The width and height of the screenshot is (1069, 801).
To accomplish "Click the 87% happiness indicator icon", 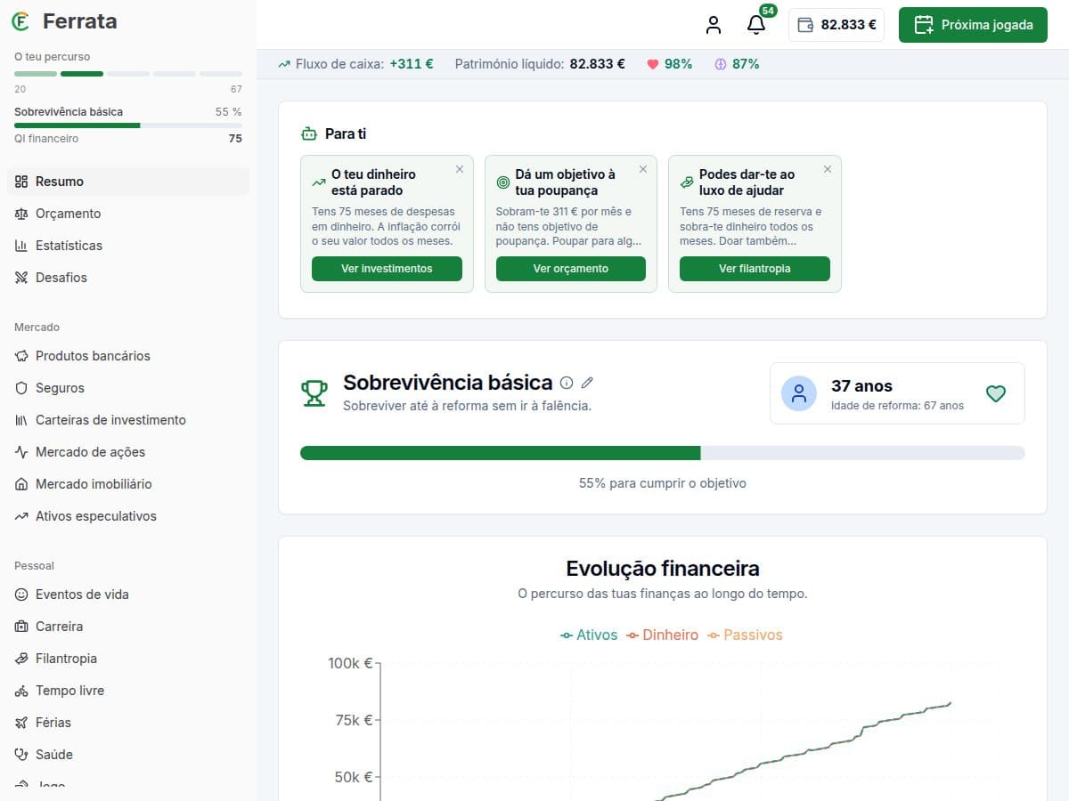I will (721, 64).
